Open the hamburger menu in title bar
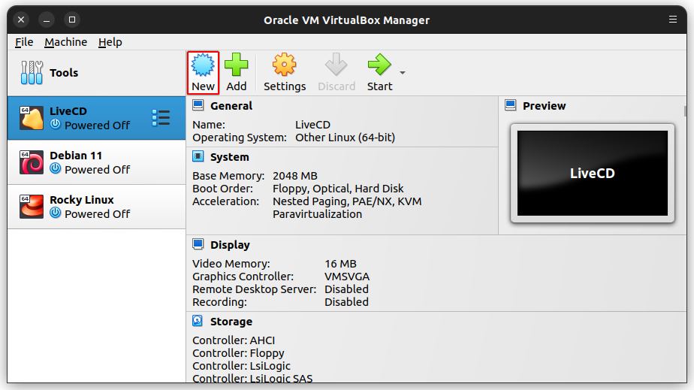This screenshot has width=694, height=390. 673,20
